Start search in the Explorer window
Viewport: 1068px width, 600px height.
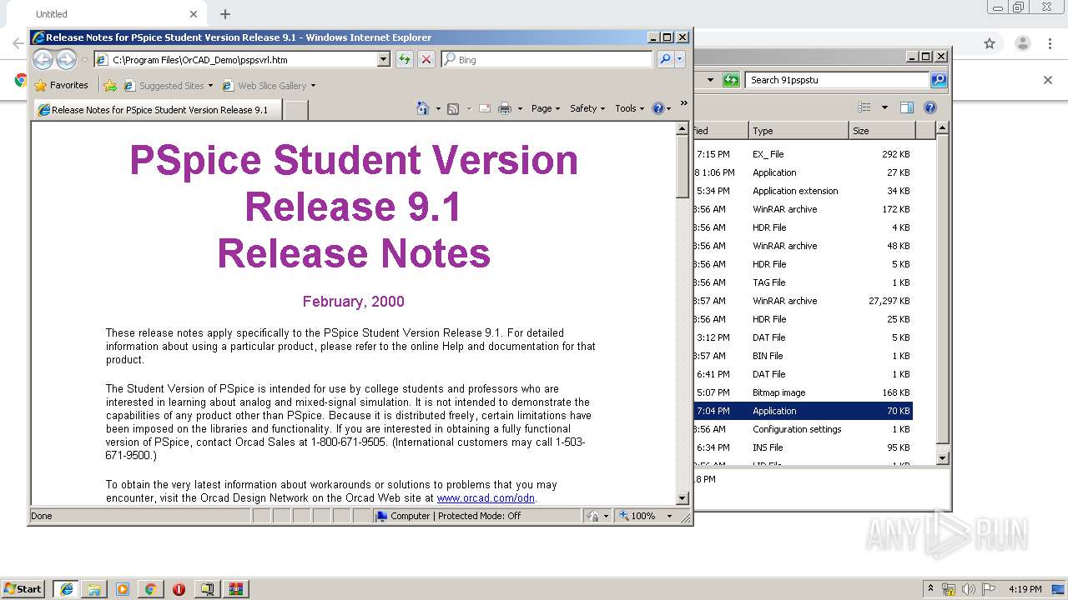coord(939,80)
